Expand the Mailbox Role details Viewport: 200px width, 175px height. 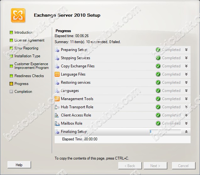186,123
